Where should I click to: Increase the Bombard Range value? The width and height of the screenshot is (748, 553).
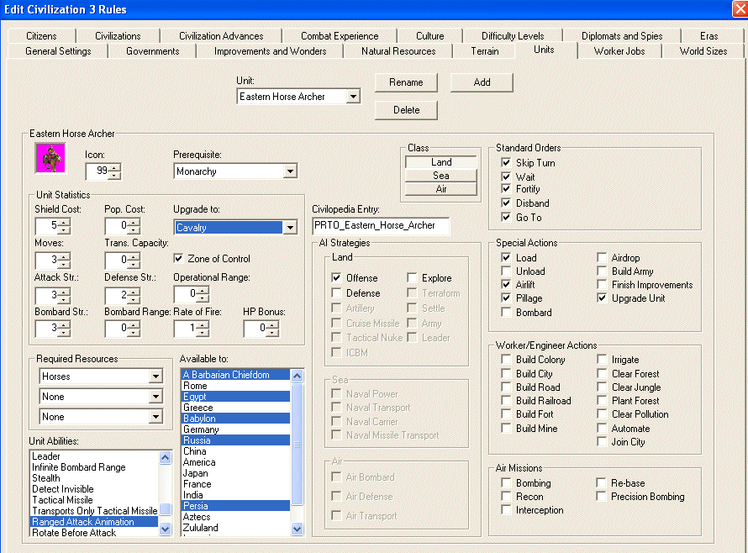(133, 324)
